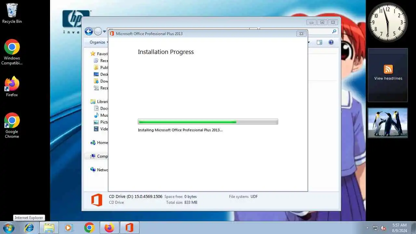
Task: Show hidden icons in system tray
Action: point(368,228)
